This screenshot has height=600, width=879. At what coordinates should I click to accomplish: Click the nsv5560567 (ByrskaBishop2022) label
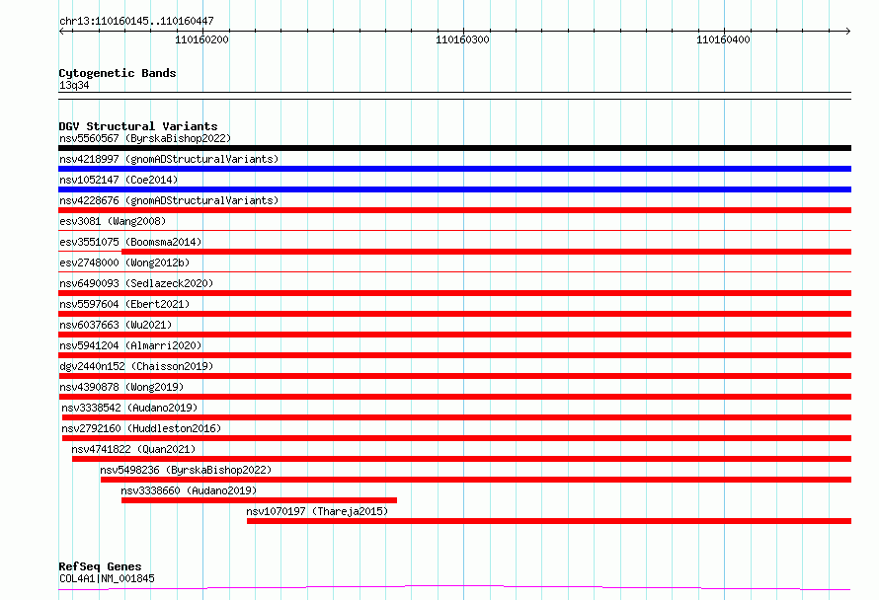click(x=144, y=138)
